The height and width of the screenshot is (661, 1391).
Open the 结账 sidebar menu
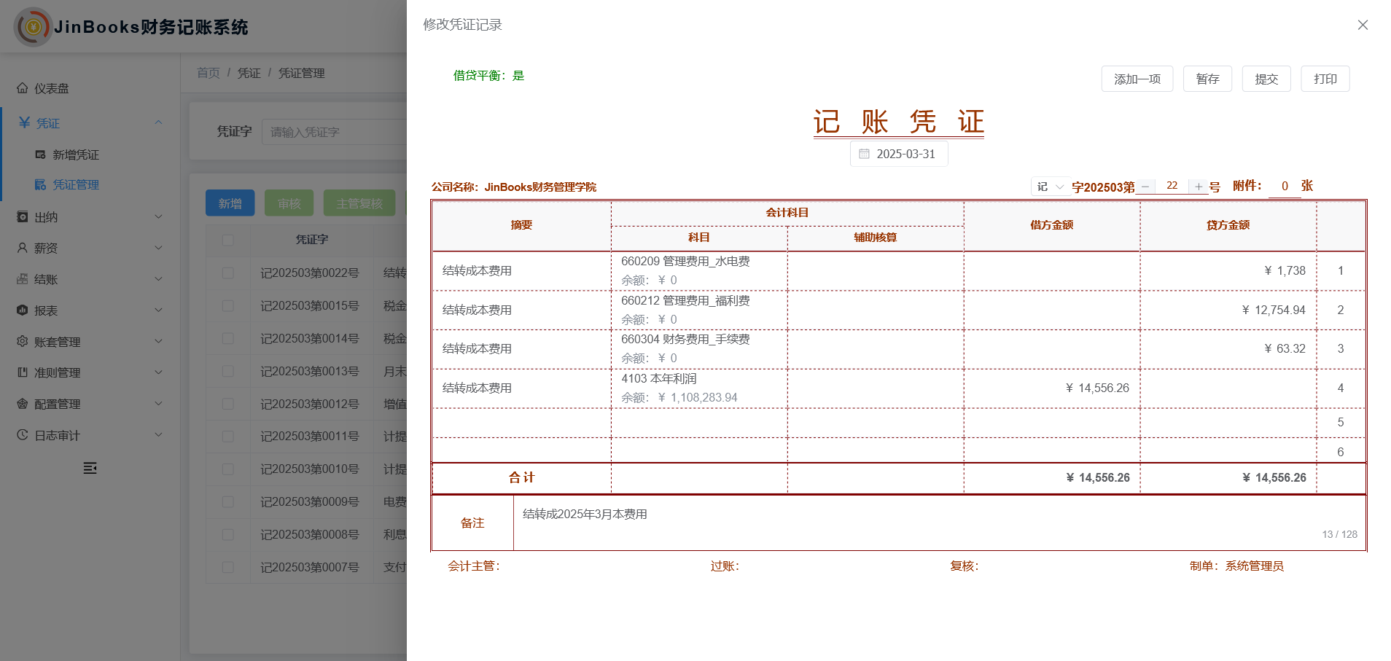point(89,279)
